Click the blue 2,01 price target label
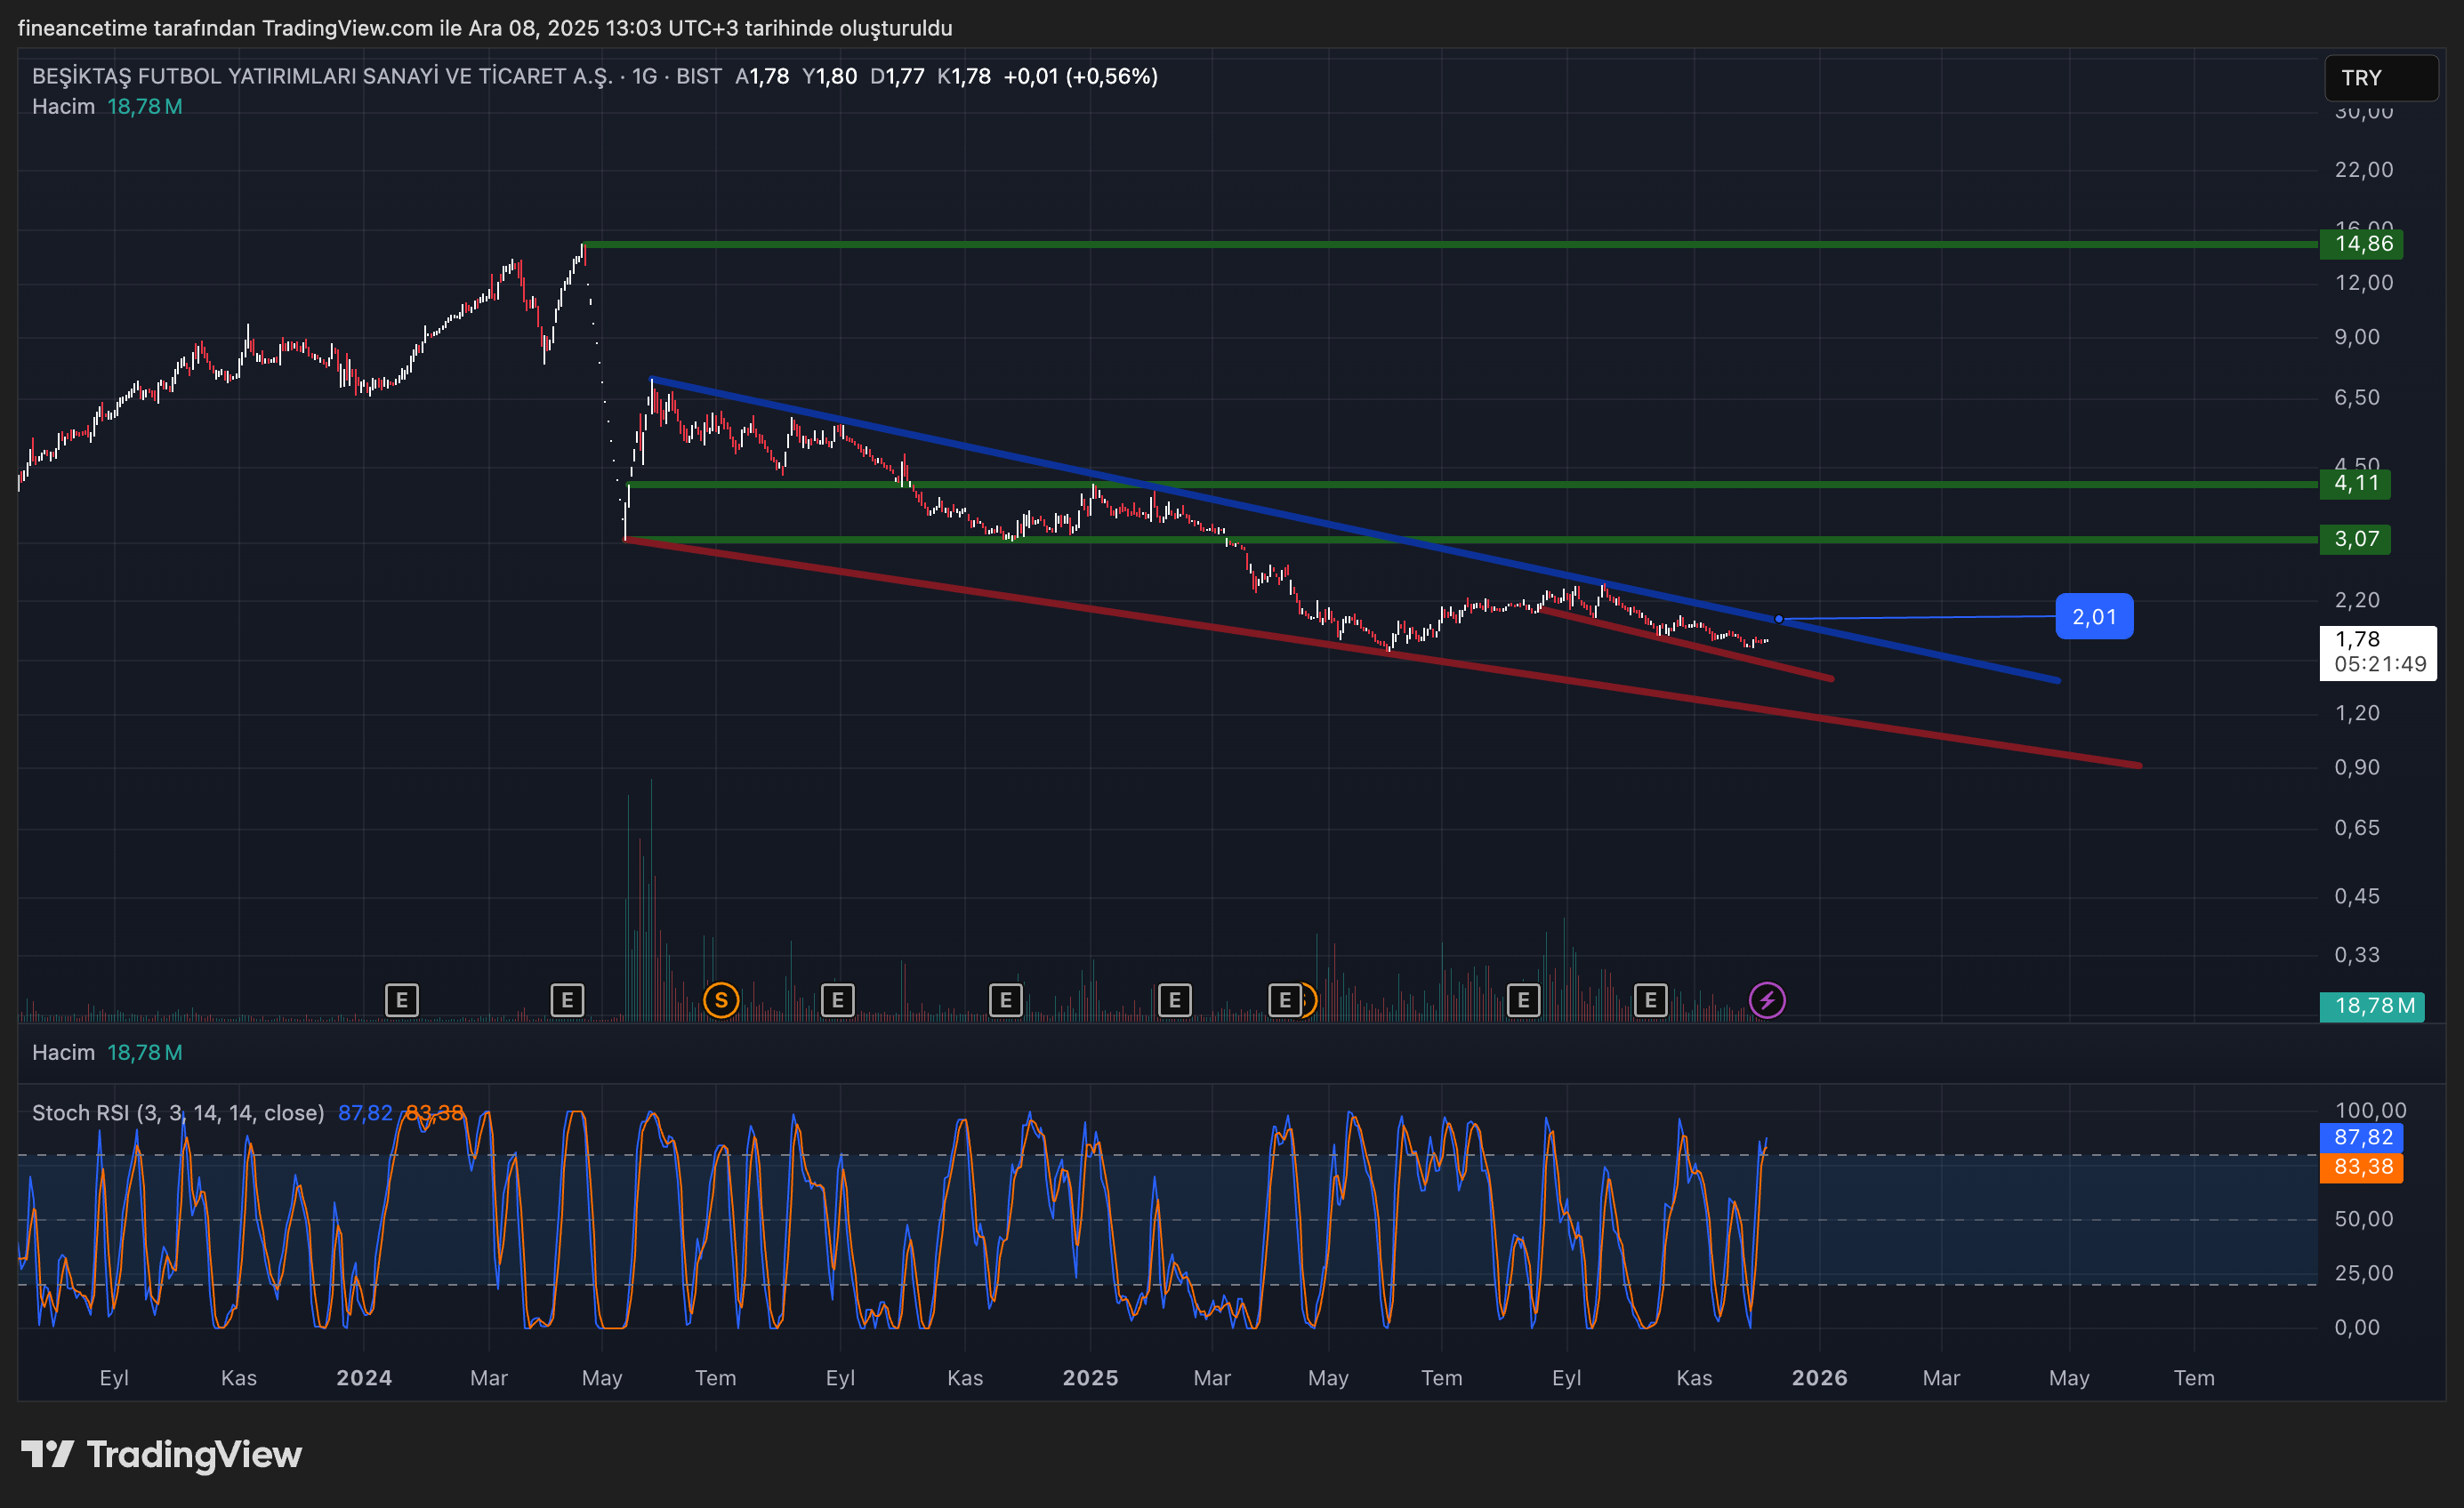 pos(2094,616)
